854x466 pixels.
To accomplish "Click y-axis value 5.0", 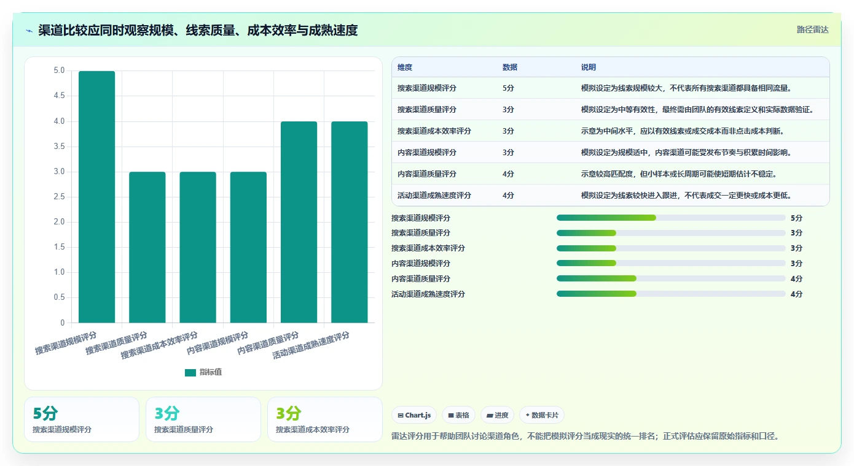I will tap(59, 71).
